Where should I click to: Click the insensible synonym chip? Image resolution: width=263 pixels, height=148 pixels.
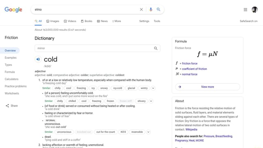[137, 132]
